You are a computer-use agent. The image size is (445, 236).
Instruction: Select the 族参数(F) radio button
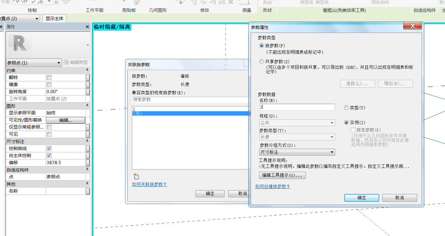[262, 46]
